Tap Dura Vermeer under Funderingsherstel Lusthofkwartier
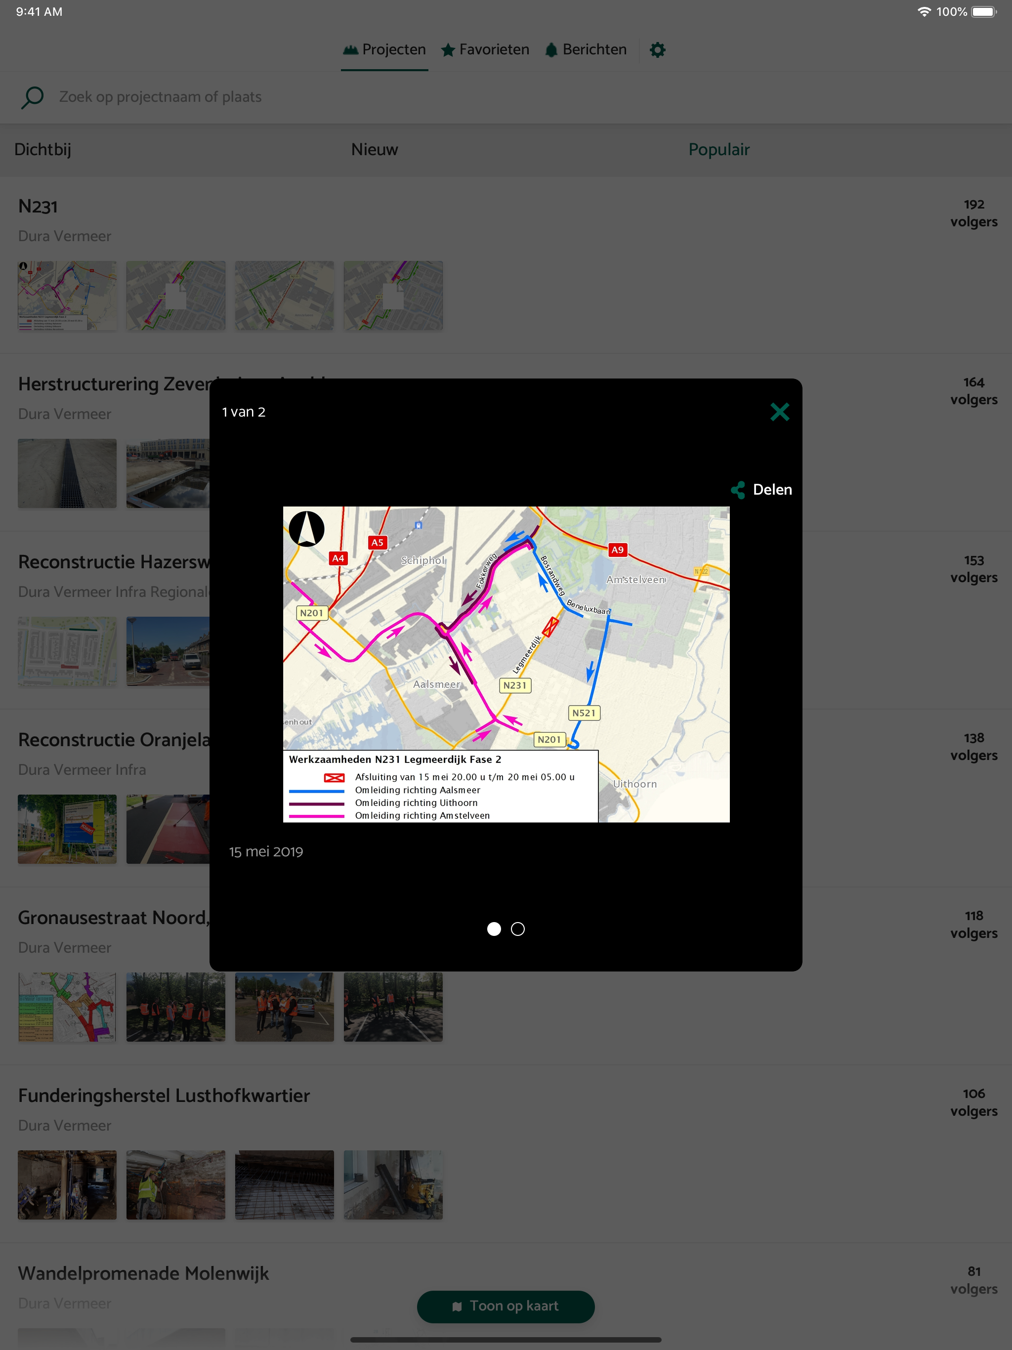The image size is (1012, 1350). [65, 1125]
